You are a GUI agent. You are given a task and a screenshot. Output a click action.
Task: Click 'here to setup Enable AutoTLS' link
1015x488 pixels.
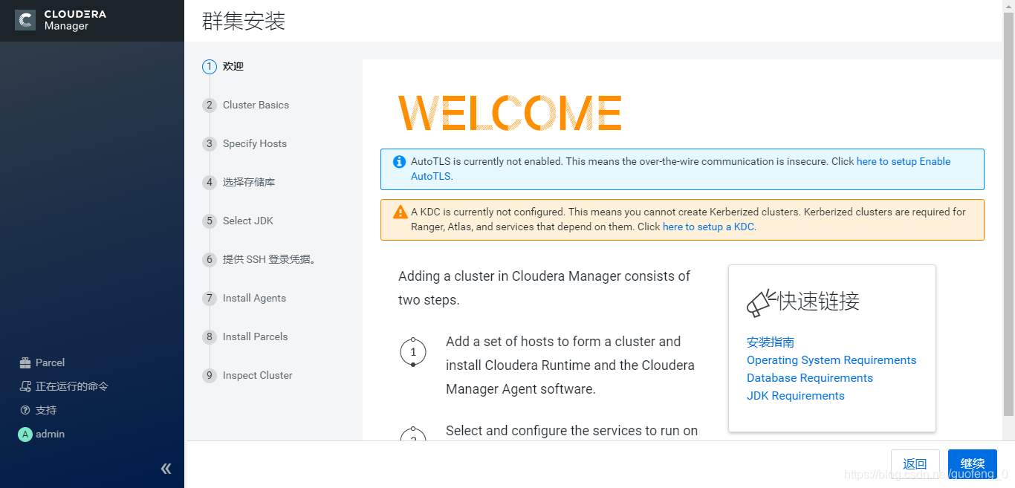click(x=904, y=161)
